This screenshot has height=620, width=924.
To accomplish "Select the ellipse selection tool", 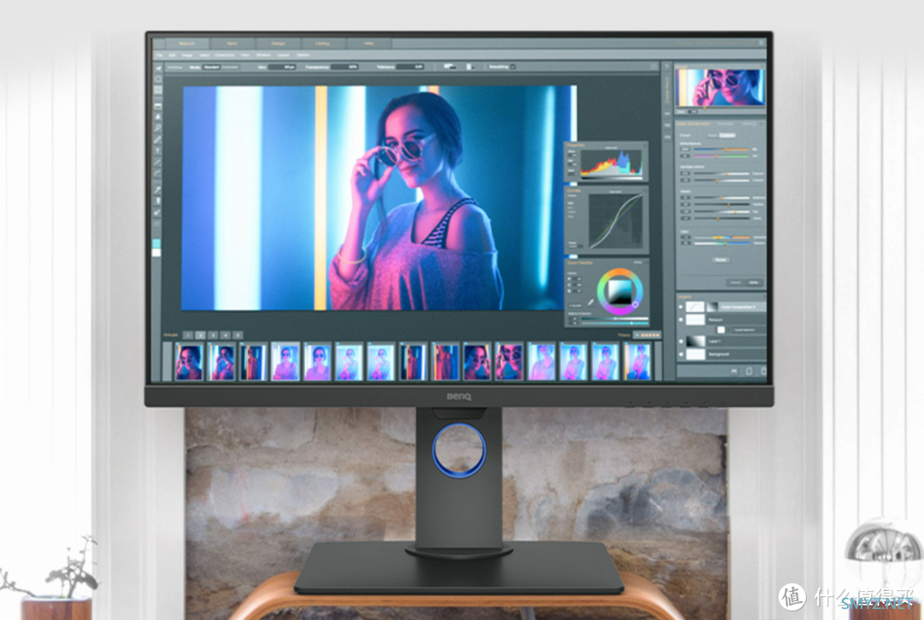I will tap(158, 79).
